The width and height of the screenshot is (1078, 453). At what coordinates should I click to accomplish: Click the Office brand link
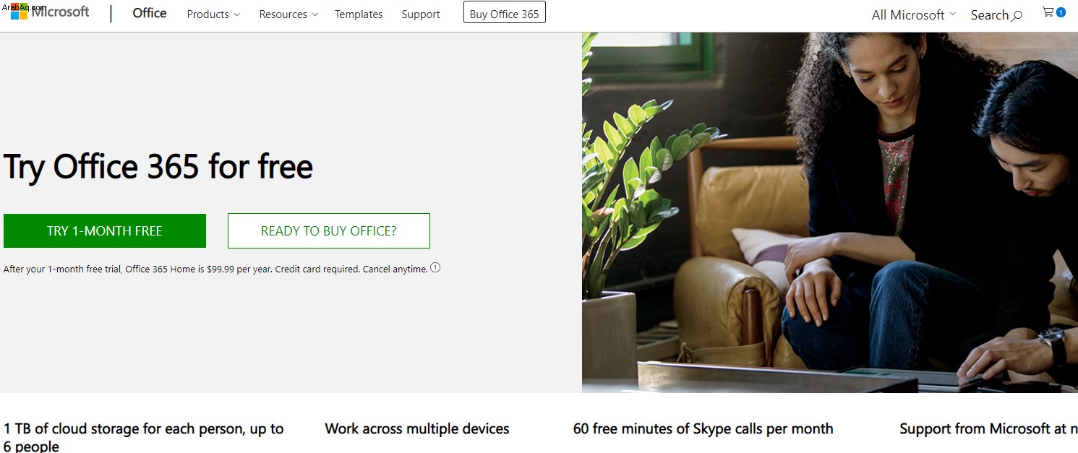(x=150, y=13)
